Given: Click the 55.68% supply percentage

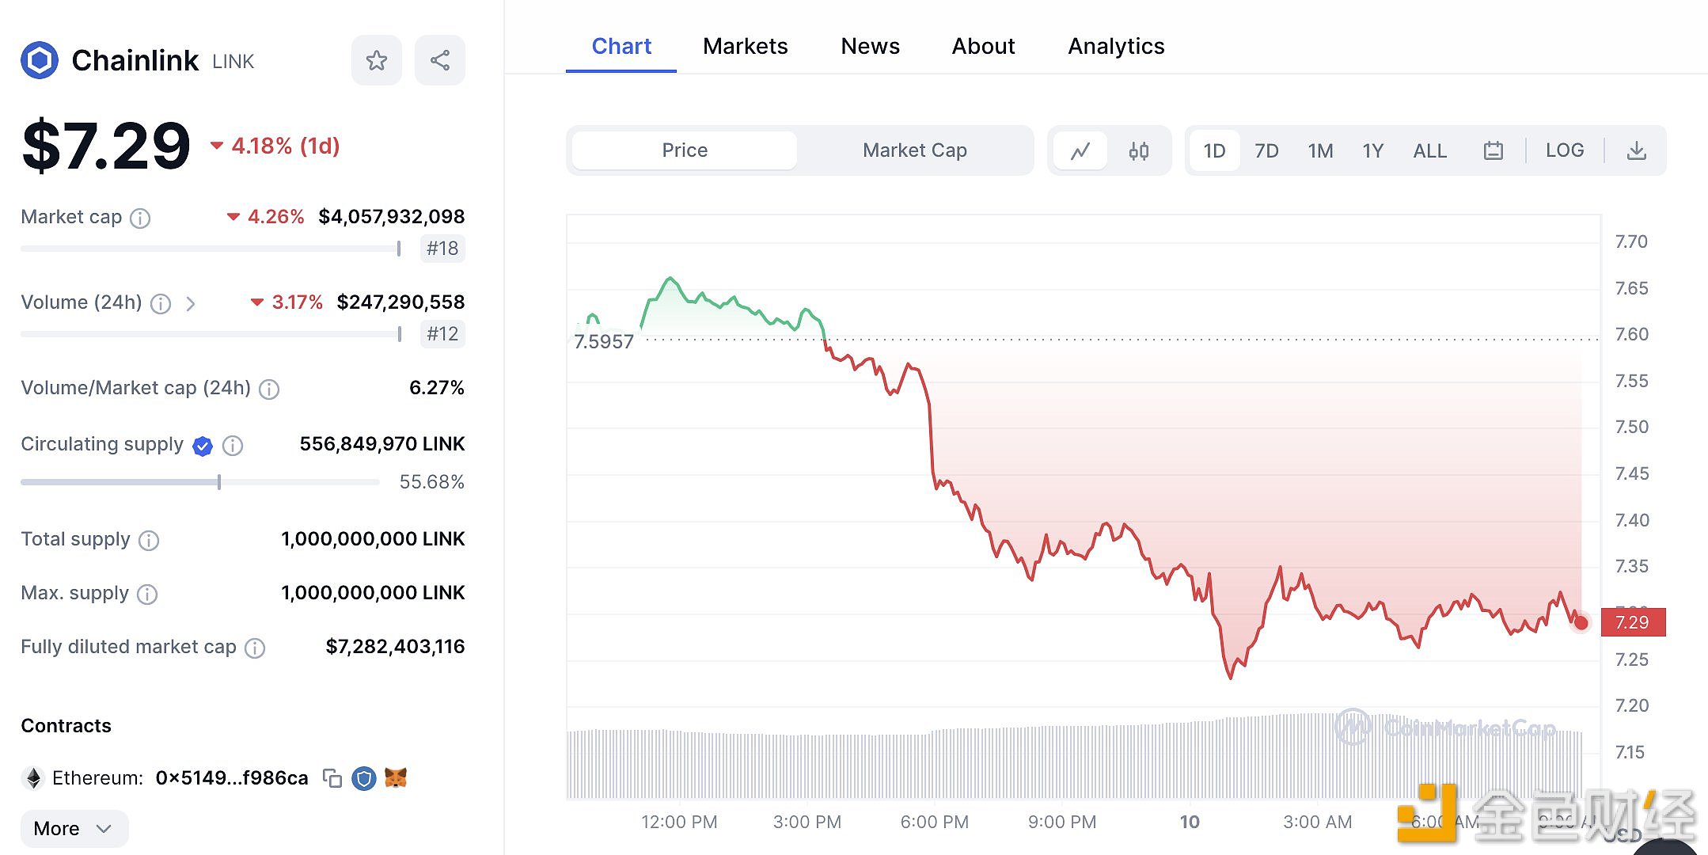Looking at the screenshot, I should pos(431,482).
